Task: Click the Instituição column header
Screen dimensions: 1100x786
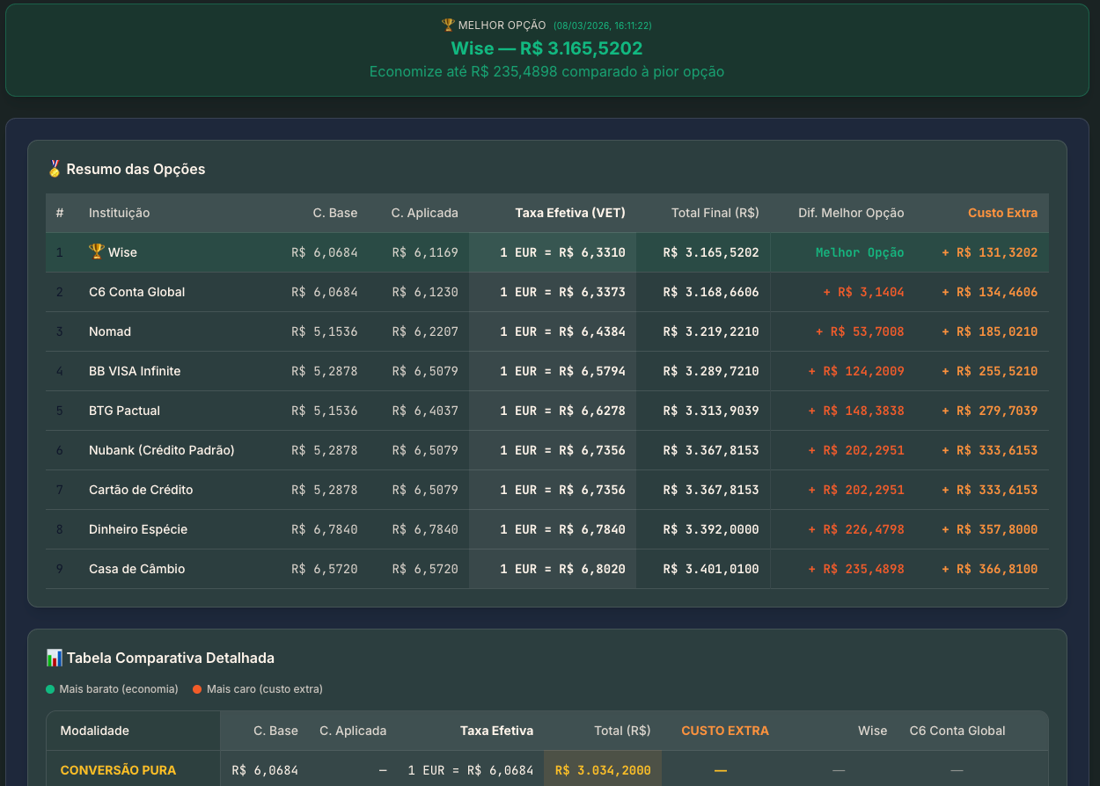Action: coord(119,213)
